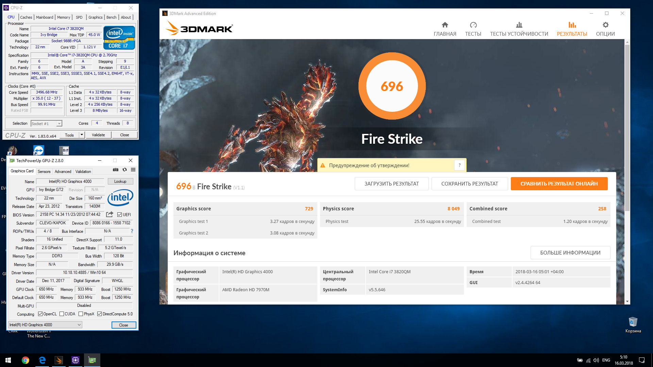Switch to the Sensors tab in GPU-Z
Image resolution: width=653 pixels, height=367 pixels.
44,172
